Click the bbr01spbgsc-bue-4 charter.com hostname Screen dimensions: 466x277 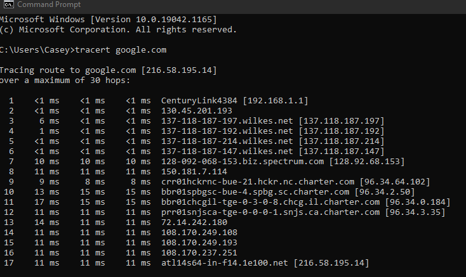[255, 192]
